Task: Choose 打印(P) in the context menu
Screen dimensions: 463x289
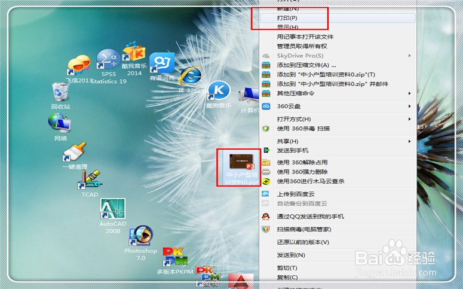Action: [338, 18]
